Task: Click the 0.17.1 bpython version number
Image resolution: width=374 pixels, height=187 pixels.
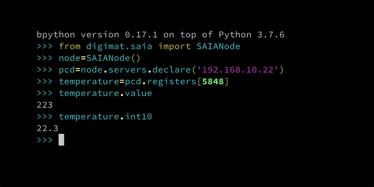Action: 141,35
